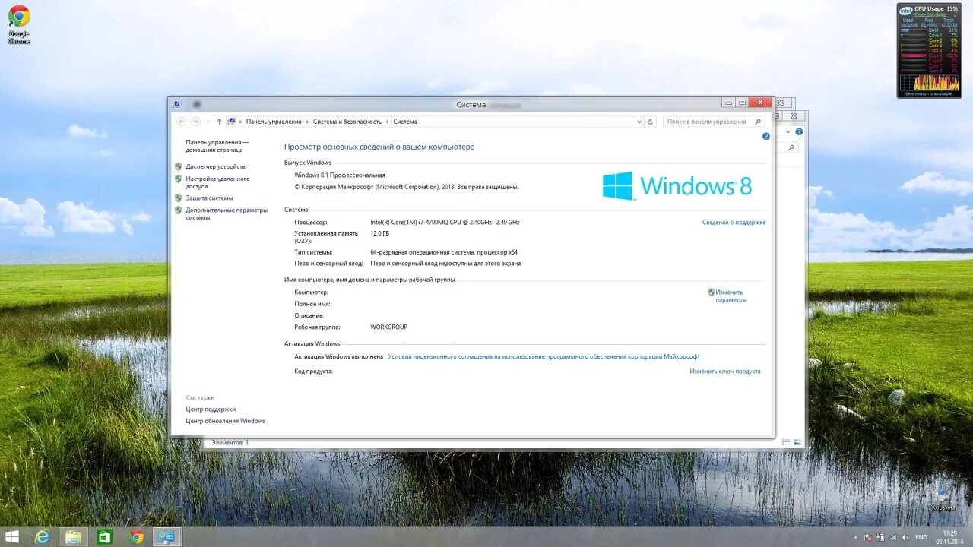Click shield icon beside Дополнительные параметры системы
Viewport: 973px width, 547px height.
(x=179, y=210)
